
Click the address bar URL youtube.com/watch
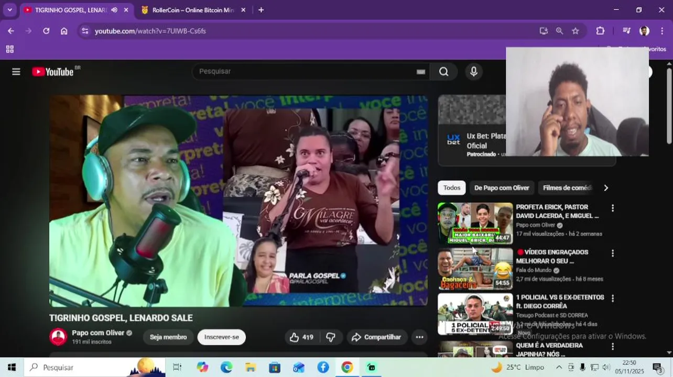coord(150,31)
